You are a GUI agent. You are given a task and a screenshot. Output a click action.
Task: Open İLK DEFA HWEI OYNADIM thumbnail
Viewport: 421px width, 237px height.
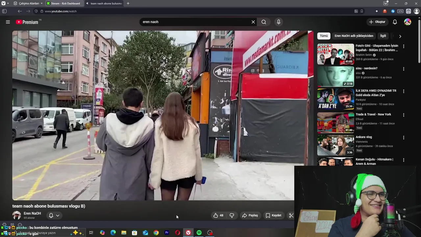click(335, 99)
